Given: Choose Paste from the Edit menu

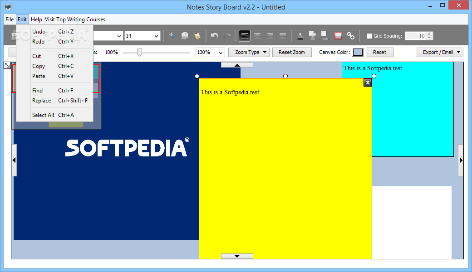Looking at the screenshot, I should (x=54, y=76).
